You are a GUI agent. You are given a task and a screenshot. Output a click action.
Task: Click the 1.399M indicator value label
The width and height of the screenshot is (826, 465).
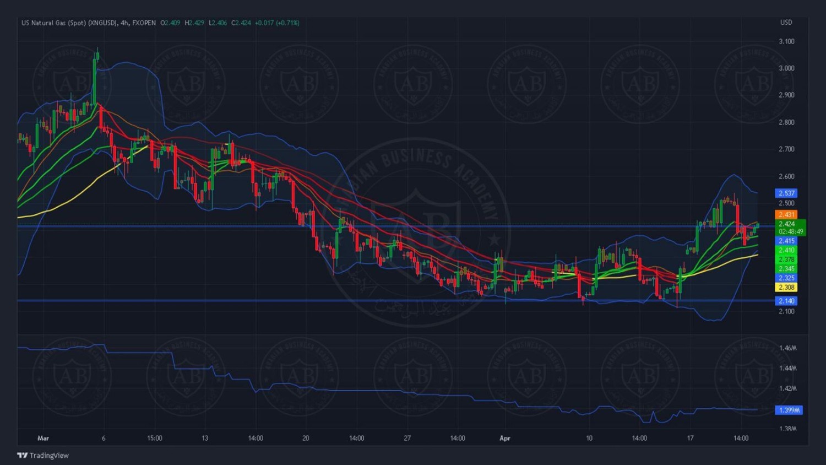[789, 410]
